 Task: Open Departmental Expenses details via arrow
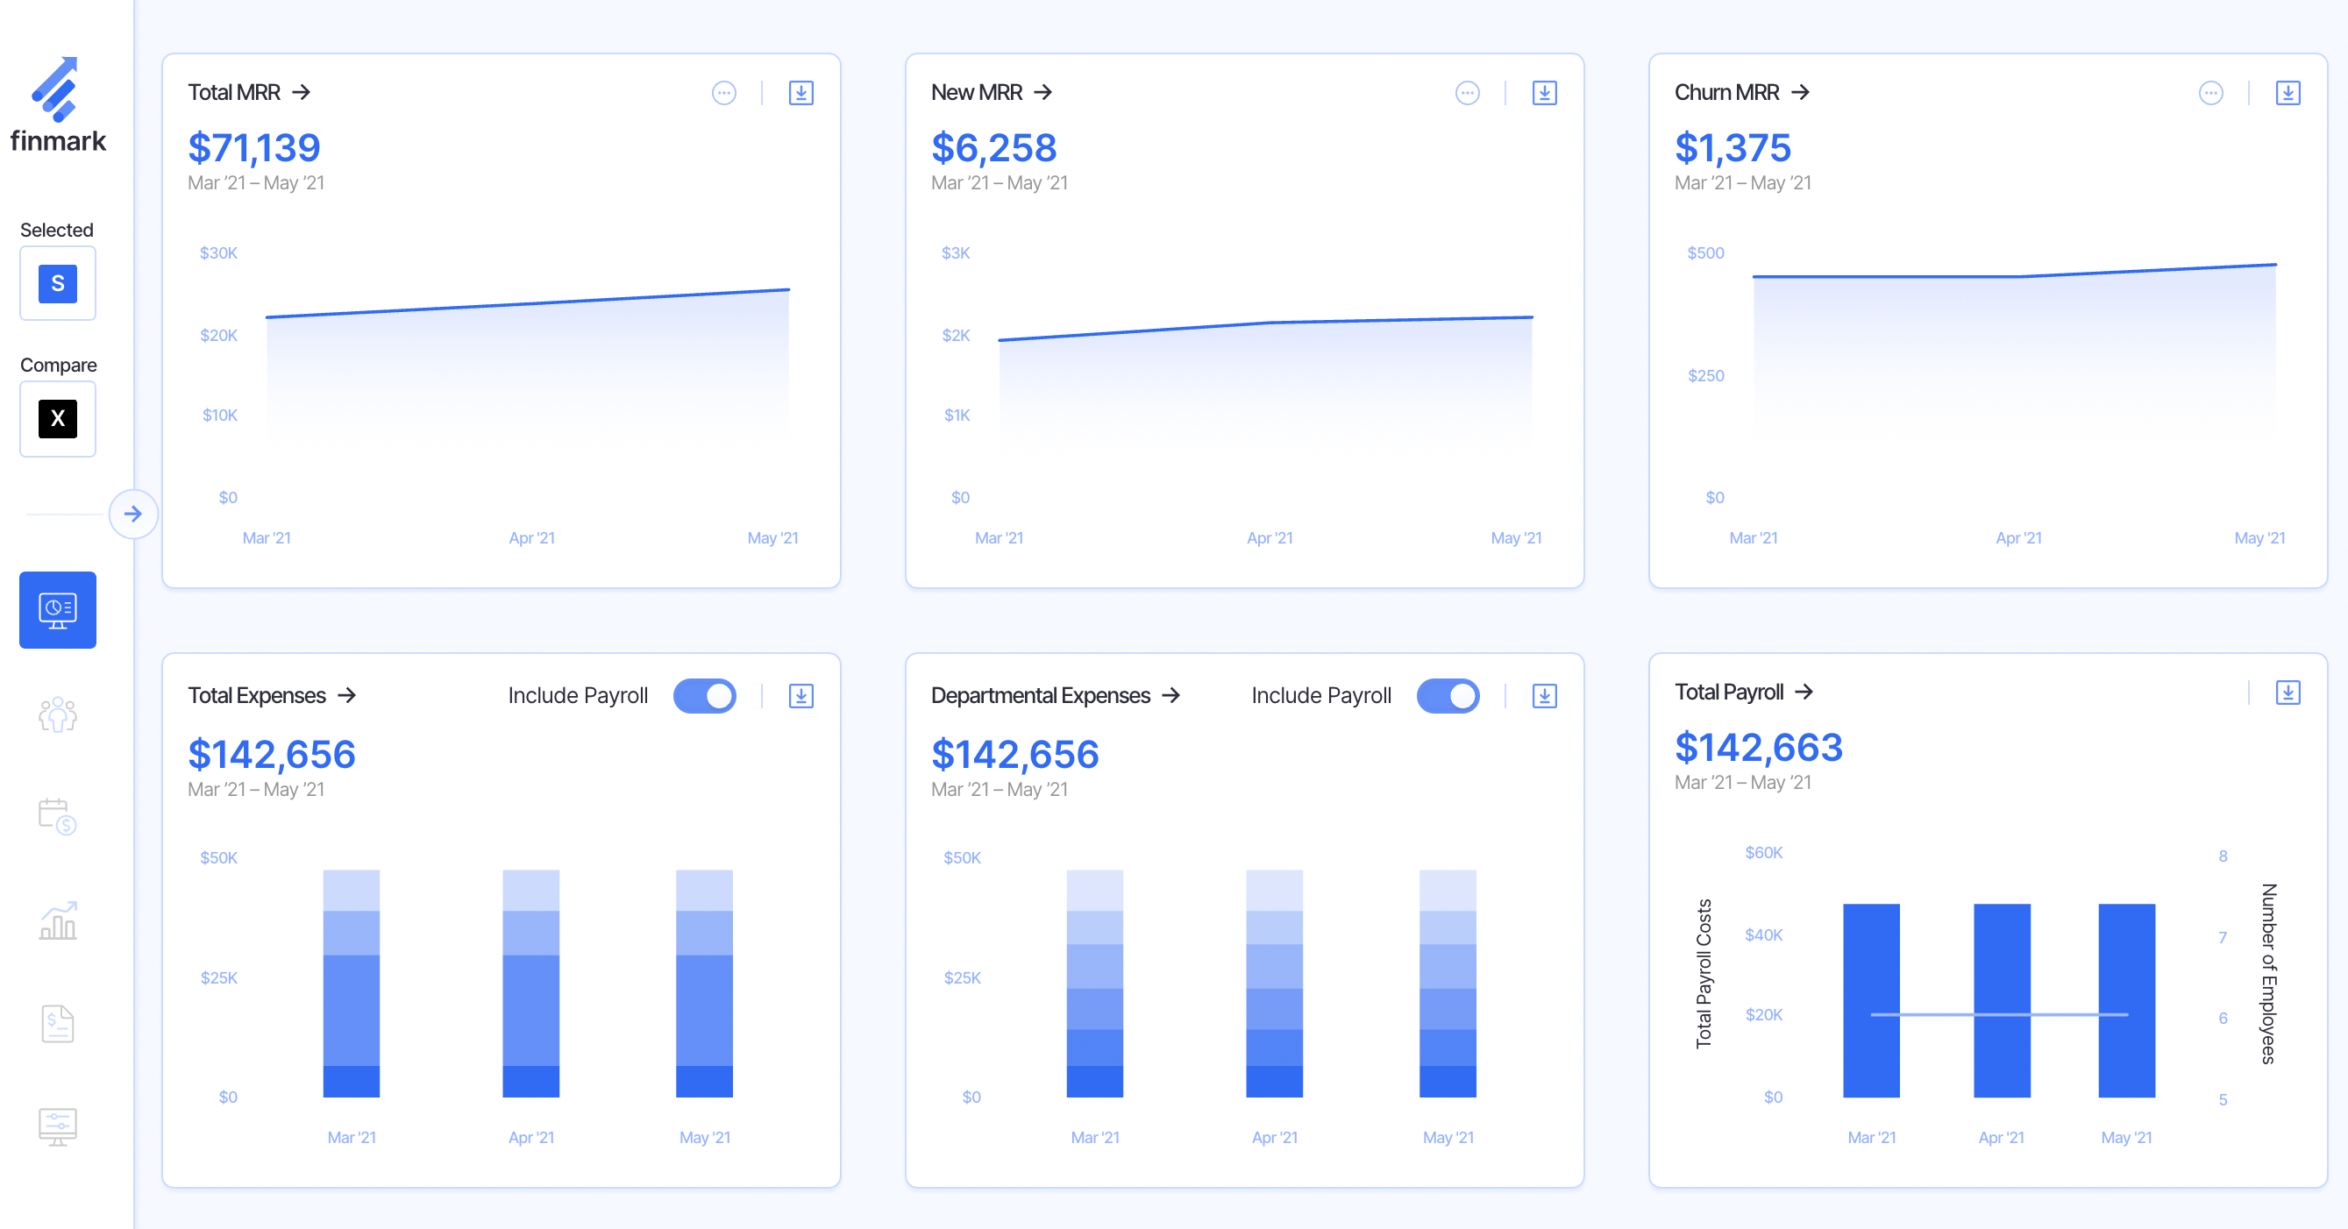pos(1173,695)
